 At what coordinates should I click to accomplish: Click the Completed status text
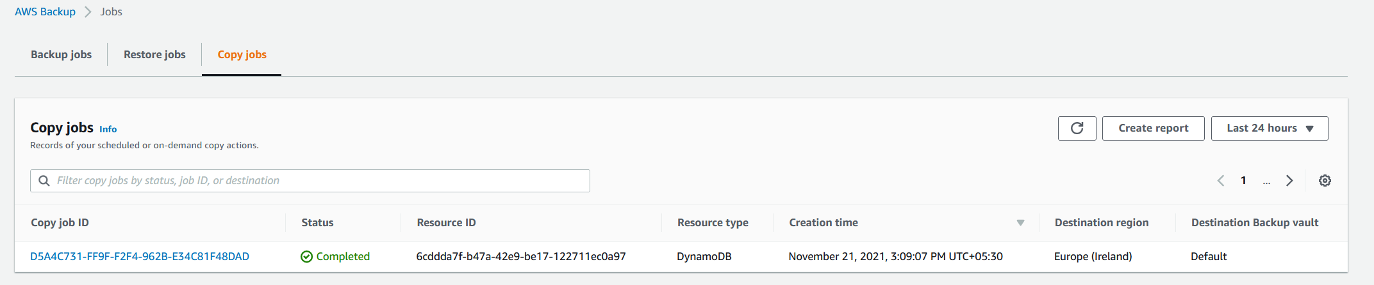343,256
